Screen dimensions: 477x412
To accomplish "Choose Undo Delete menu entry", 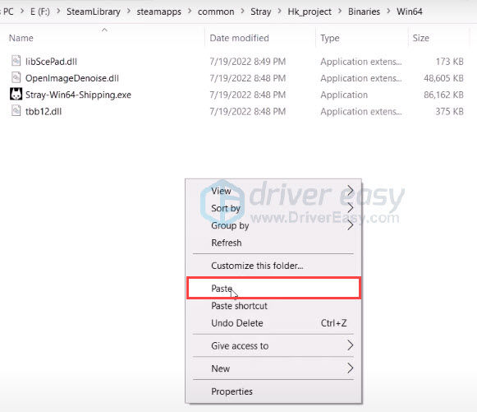I will (273, 323).
